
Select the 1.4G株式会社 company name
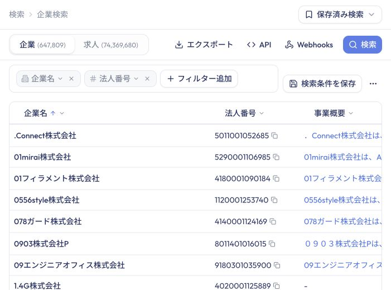pos(37,286)
